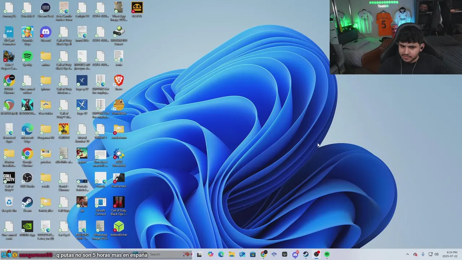
Task: Open balenaEtcher desktop icon
Action: 119,229
